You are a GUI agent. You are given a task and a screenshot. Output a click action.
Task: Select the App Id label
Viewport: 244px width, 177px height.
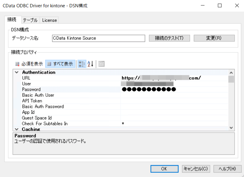click(x=28, y=112)
